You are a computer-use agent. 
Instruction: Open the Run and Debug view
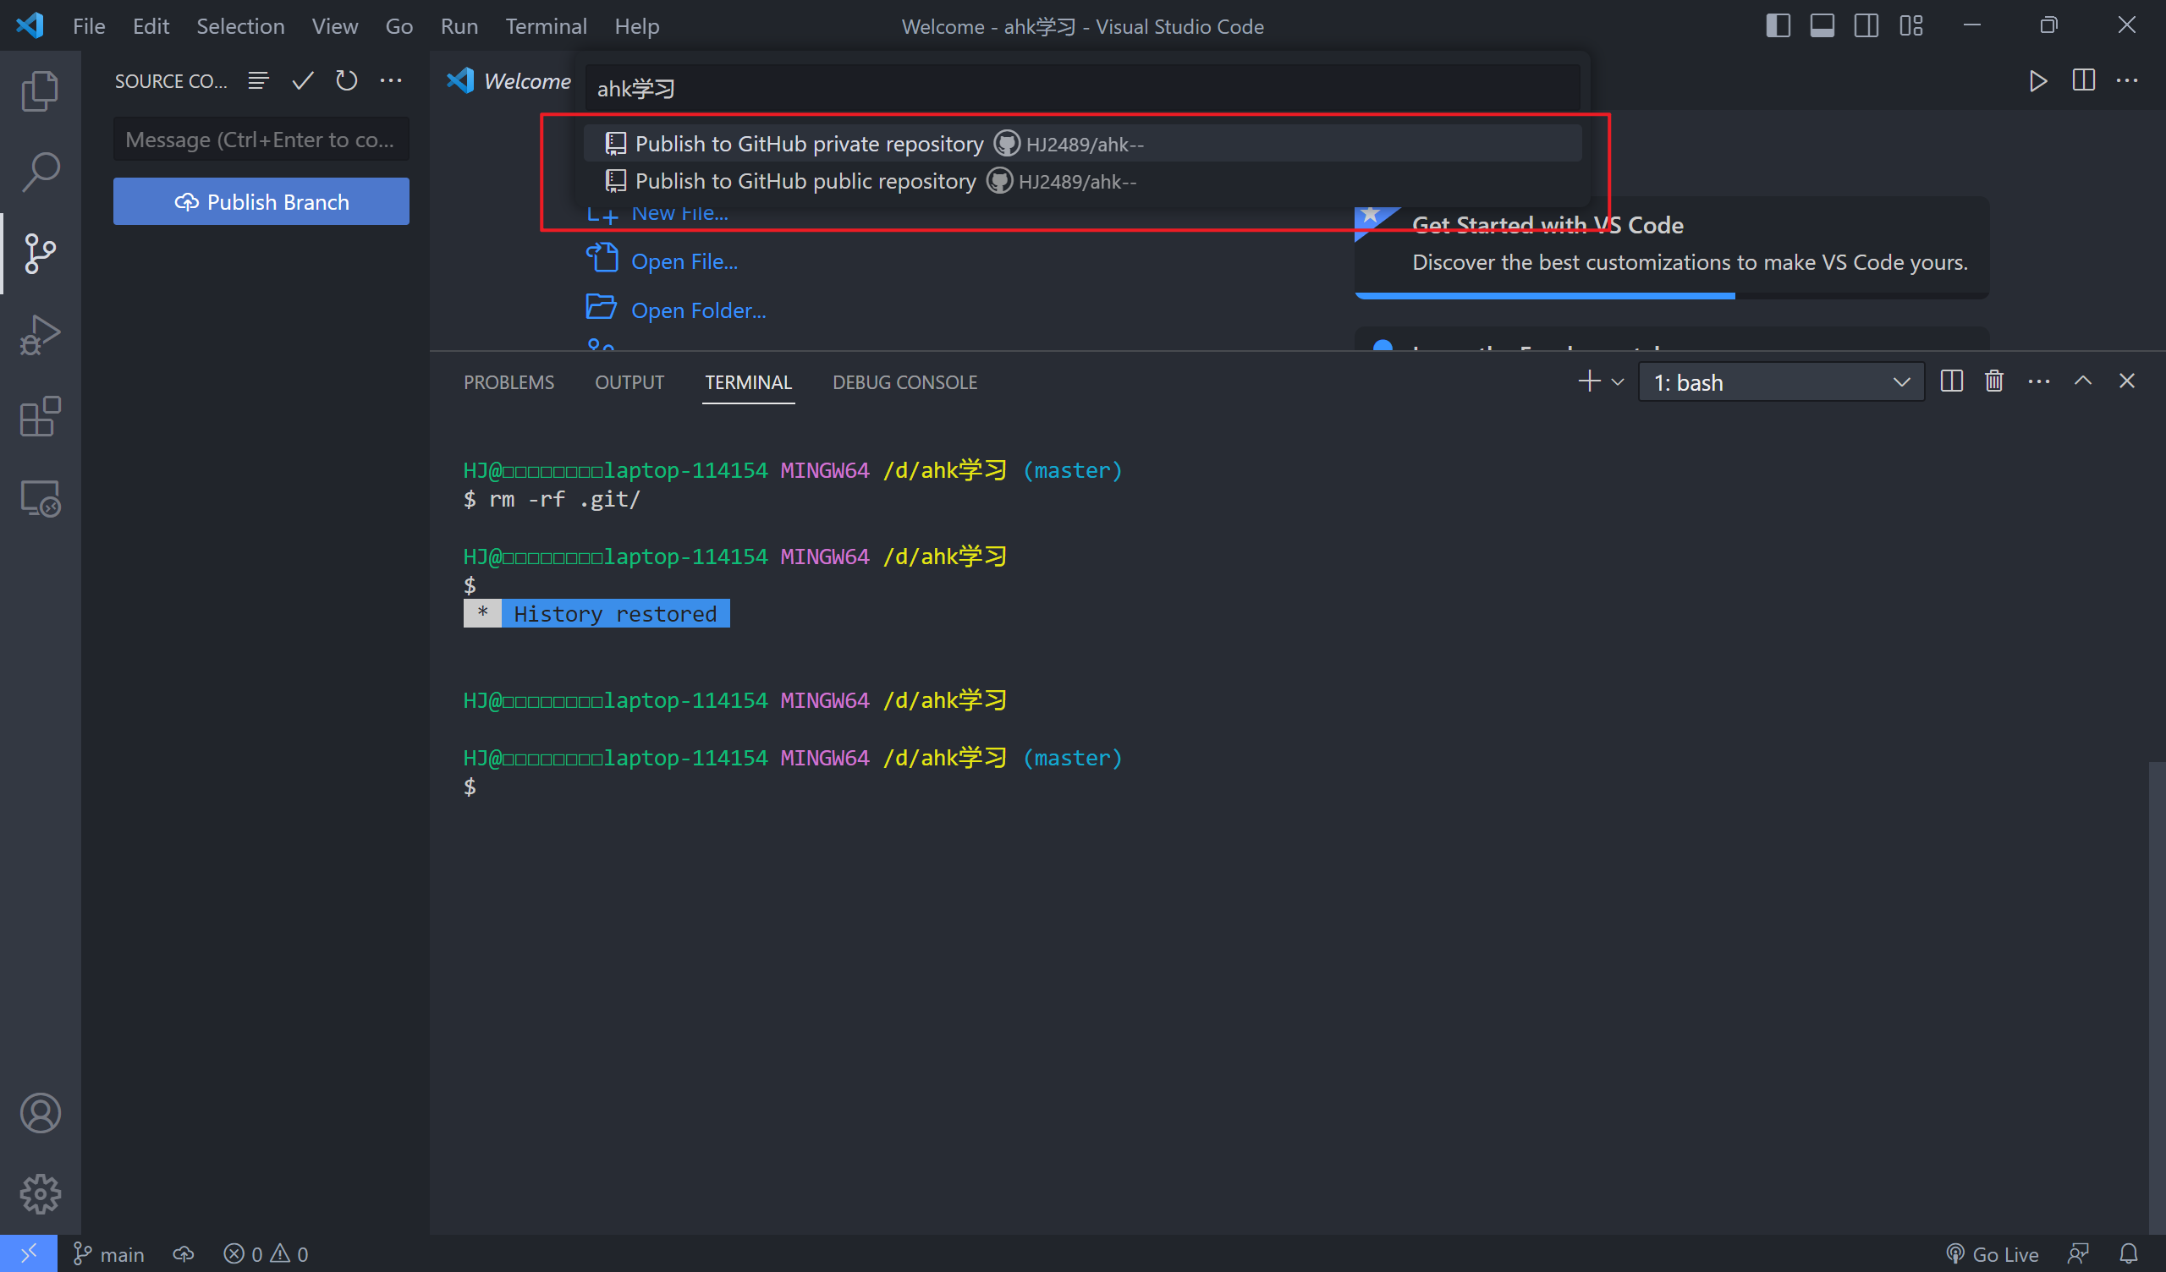pyautogui.click(x=40, y=335)
